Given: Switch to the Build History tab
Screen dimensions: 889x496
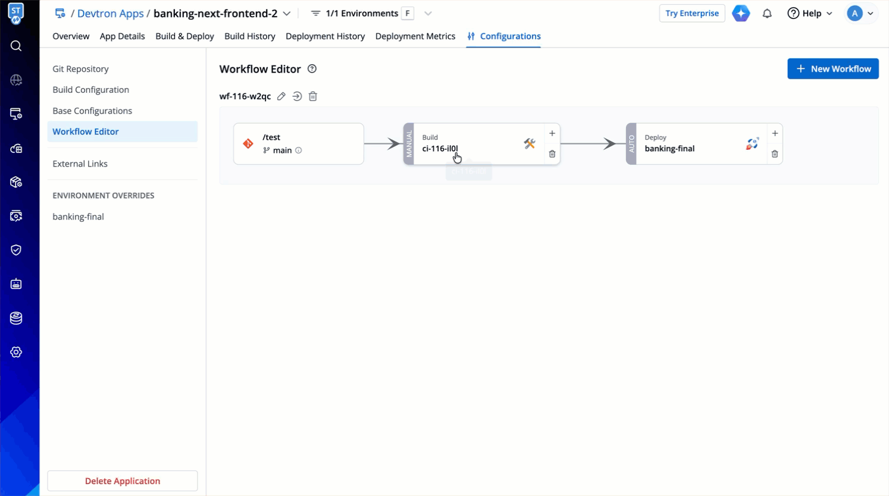Looking at the screenshot, I should 249,36.
